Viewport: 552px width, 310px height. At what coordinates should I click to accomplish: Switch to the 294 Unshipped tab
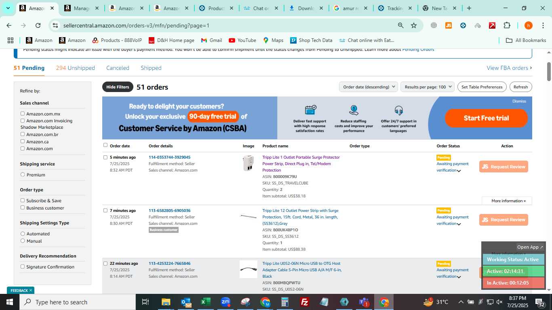[76, 68]
